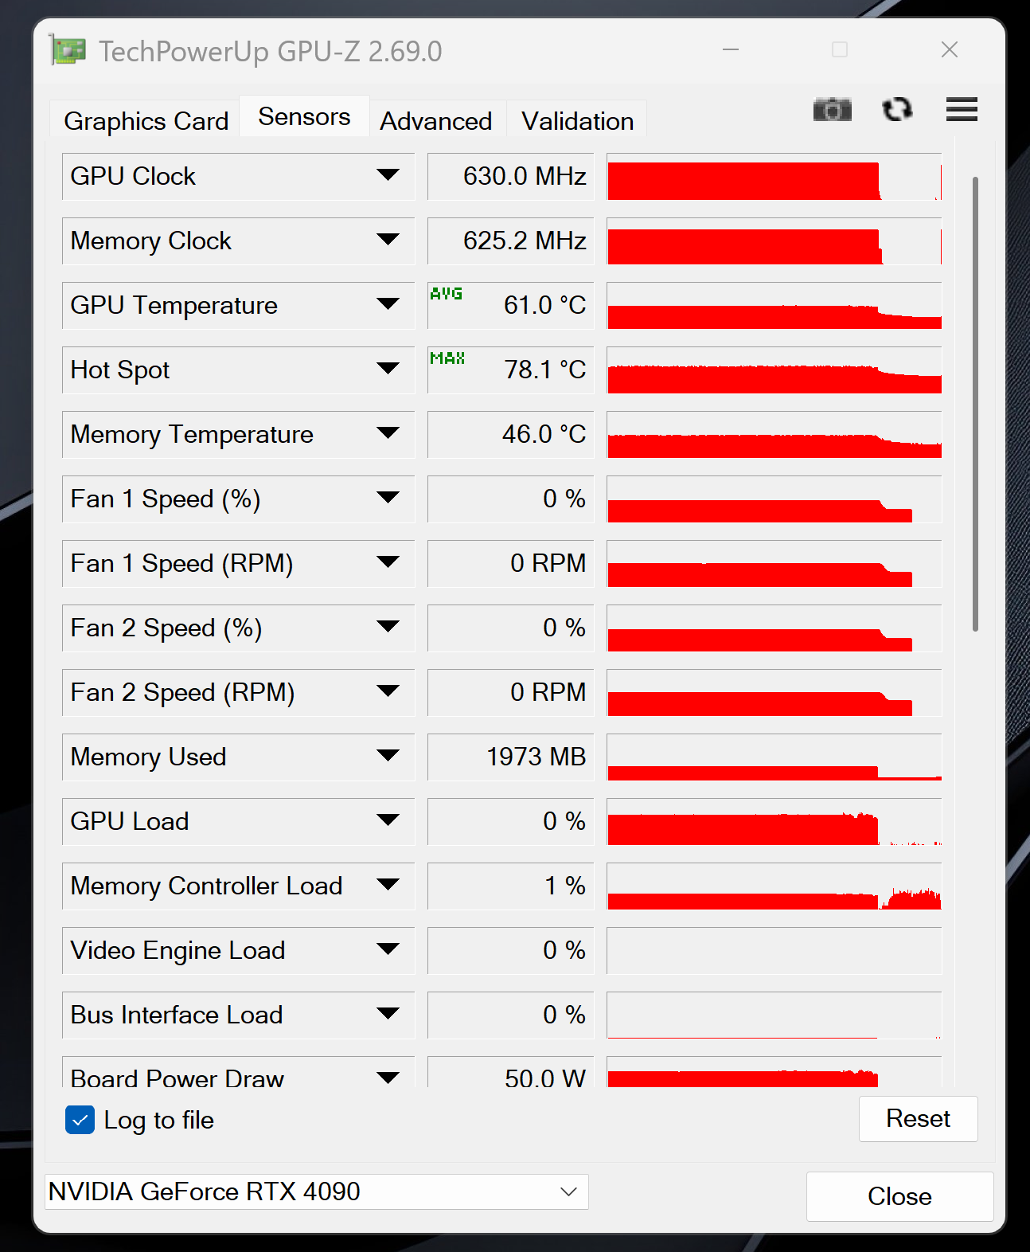Click the Close button at bottom

(899, 1196)
